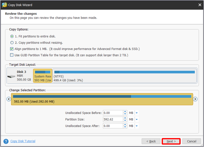Click the left arrow previous partition button
Image resolution: width=204 pixels, height=147 pixels.
pyautogui.click(x=9, y=99)
